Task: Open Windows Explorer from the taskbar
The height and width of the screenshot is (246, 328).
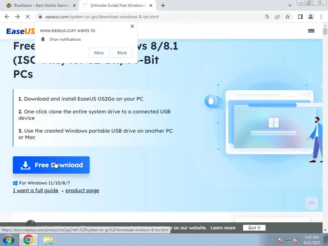Action: pos(48,240)
